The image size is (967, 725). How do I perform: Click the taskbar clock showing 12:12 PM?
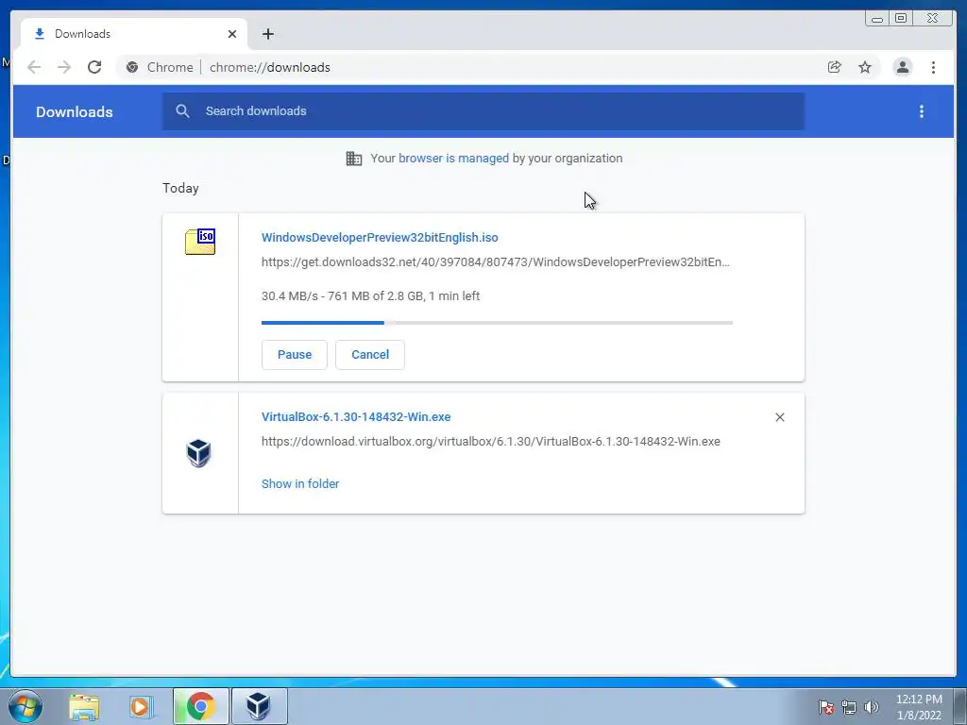tap(919, 706)
